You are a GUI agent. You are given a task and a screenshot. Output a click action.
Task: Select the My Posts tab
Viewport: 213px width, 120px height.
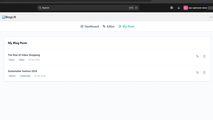click(x=126, y=26)
